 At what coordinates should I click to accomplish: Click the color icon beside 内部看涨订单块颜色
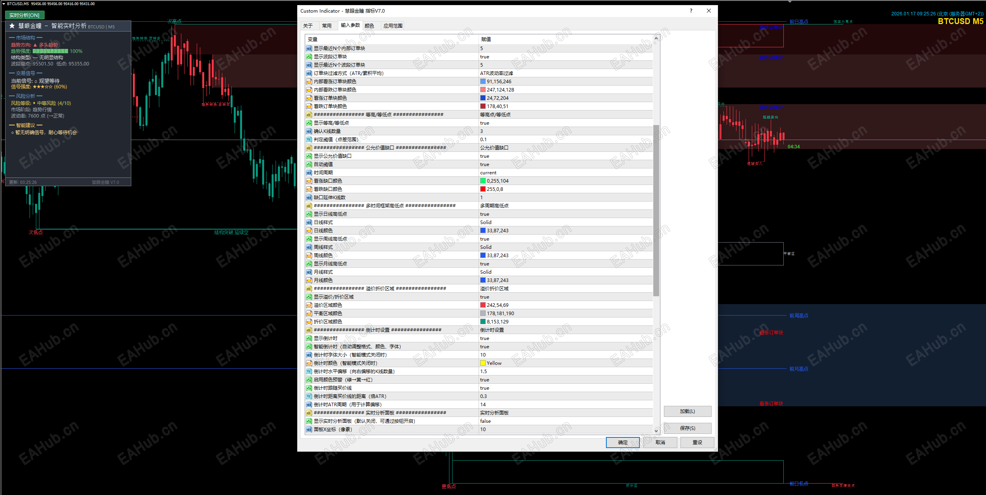tap(309, 82)
